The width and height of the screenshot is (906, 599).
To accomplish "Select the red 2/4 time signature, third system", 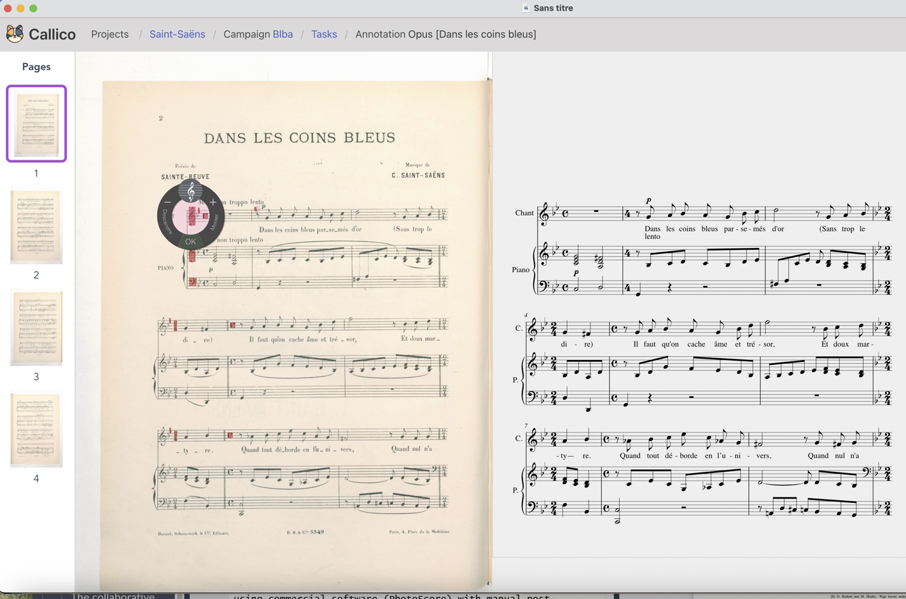I will pos(175,436).
